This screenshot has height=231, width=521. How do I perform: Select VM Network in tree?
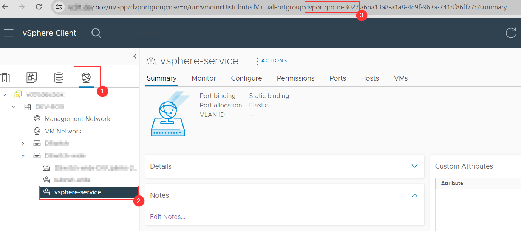[63, 131]
